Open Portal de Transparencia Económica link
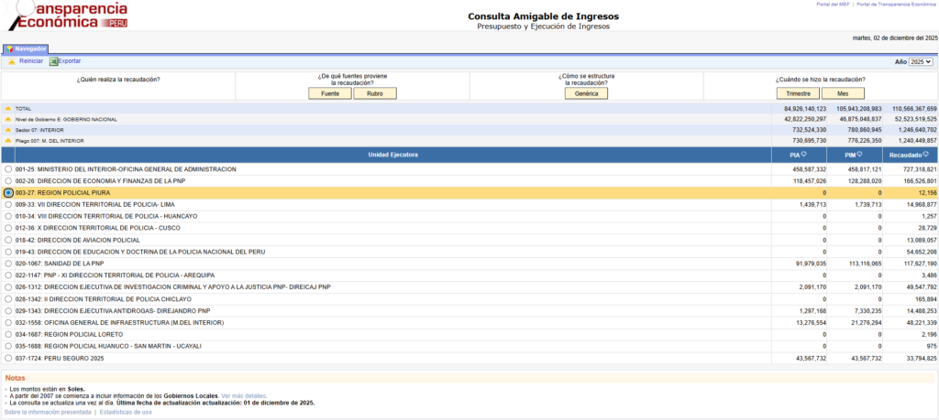 897,5
